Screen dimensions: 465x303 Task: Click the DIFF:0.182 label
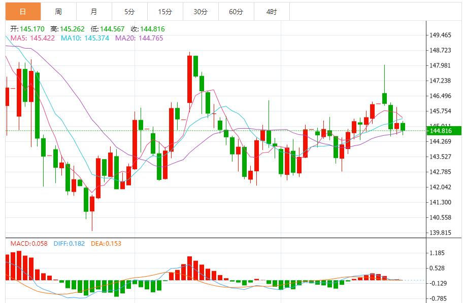pyautogui.click(x=69, y=244)
